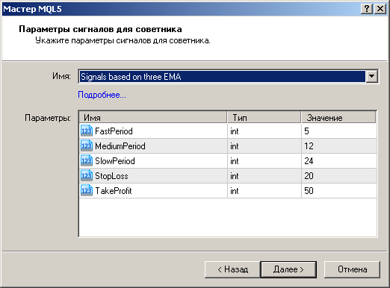Click the FastPeriod parameter icon

click(x=87, y=131)
